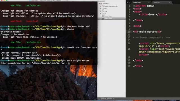Screen dimensions: 180x101
Task: Click the coolApp folder icon in sidebar
Action: pyautogui.click(x=101, y=4)
